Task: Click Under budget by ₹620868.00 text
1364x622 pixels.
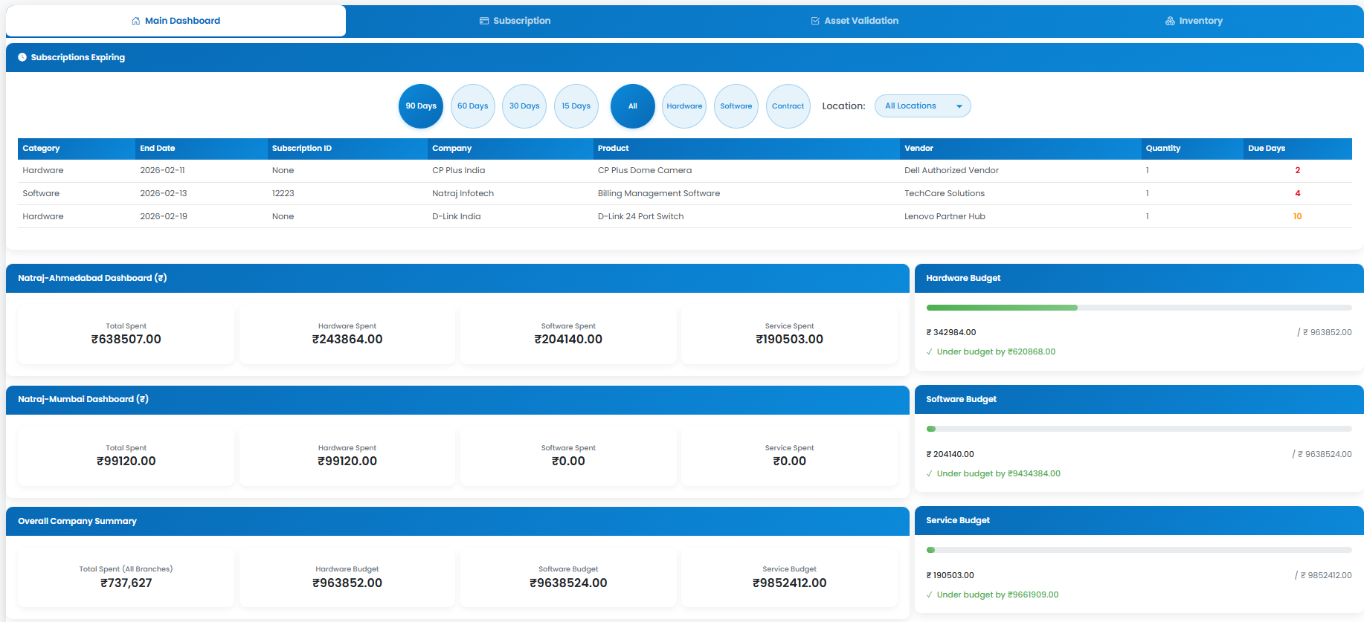Action: tap(996, 352)
